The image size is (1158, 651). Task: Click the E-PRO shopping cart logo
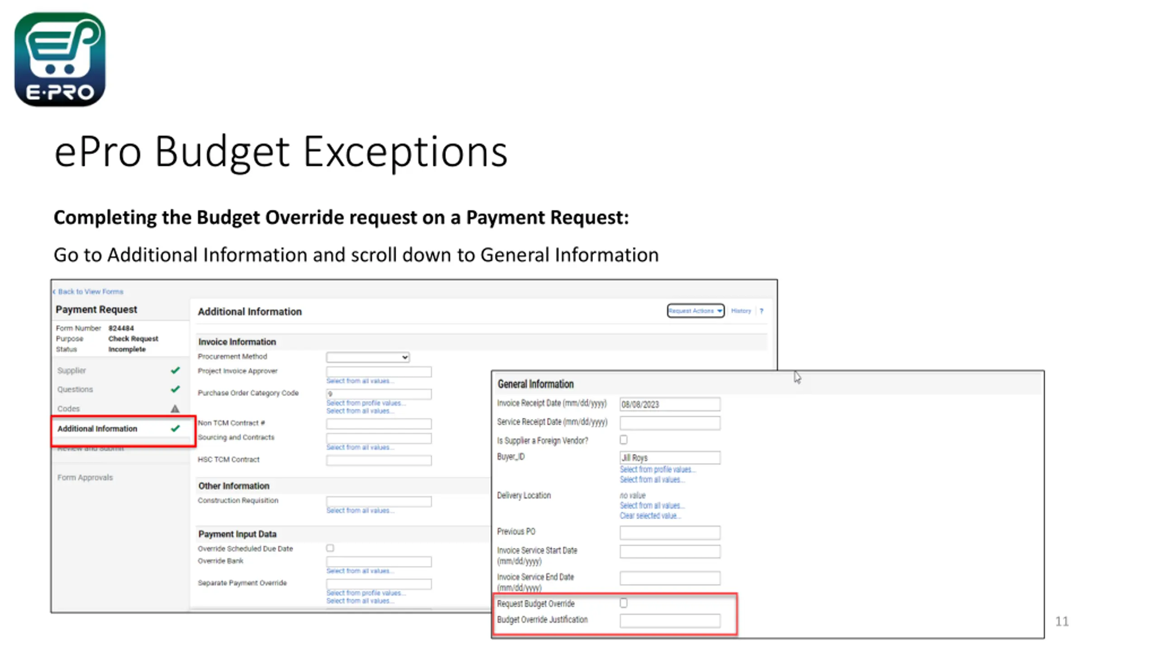click(x=60, y=59)
